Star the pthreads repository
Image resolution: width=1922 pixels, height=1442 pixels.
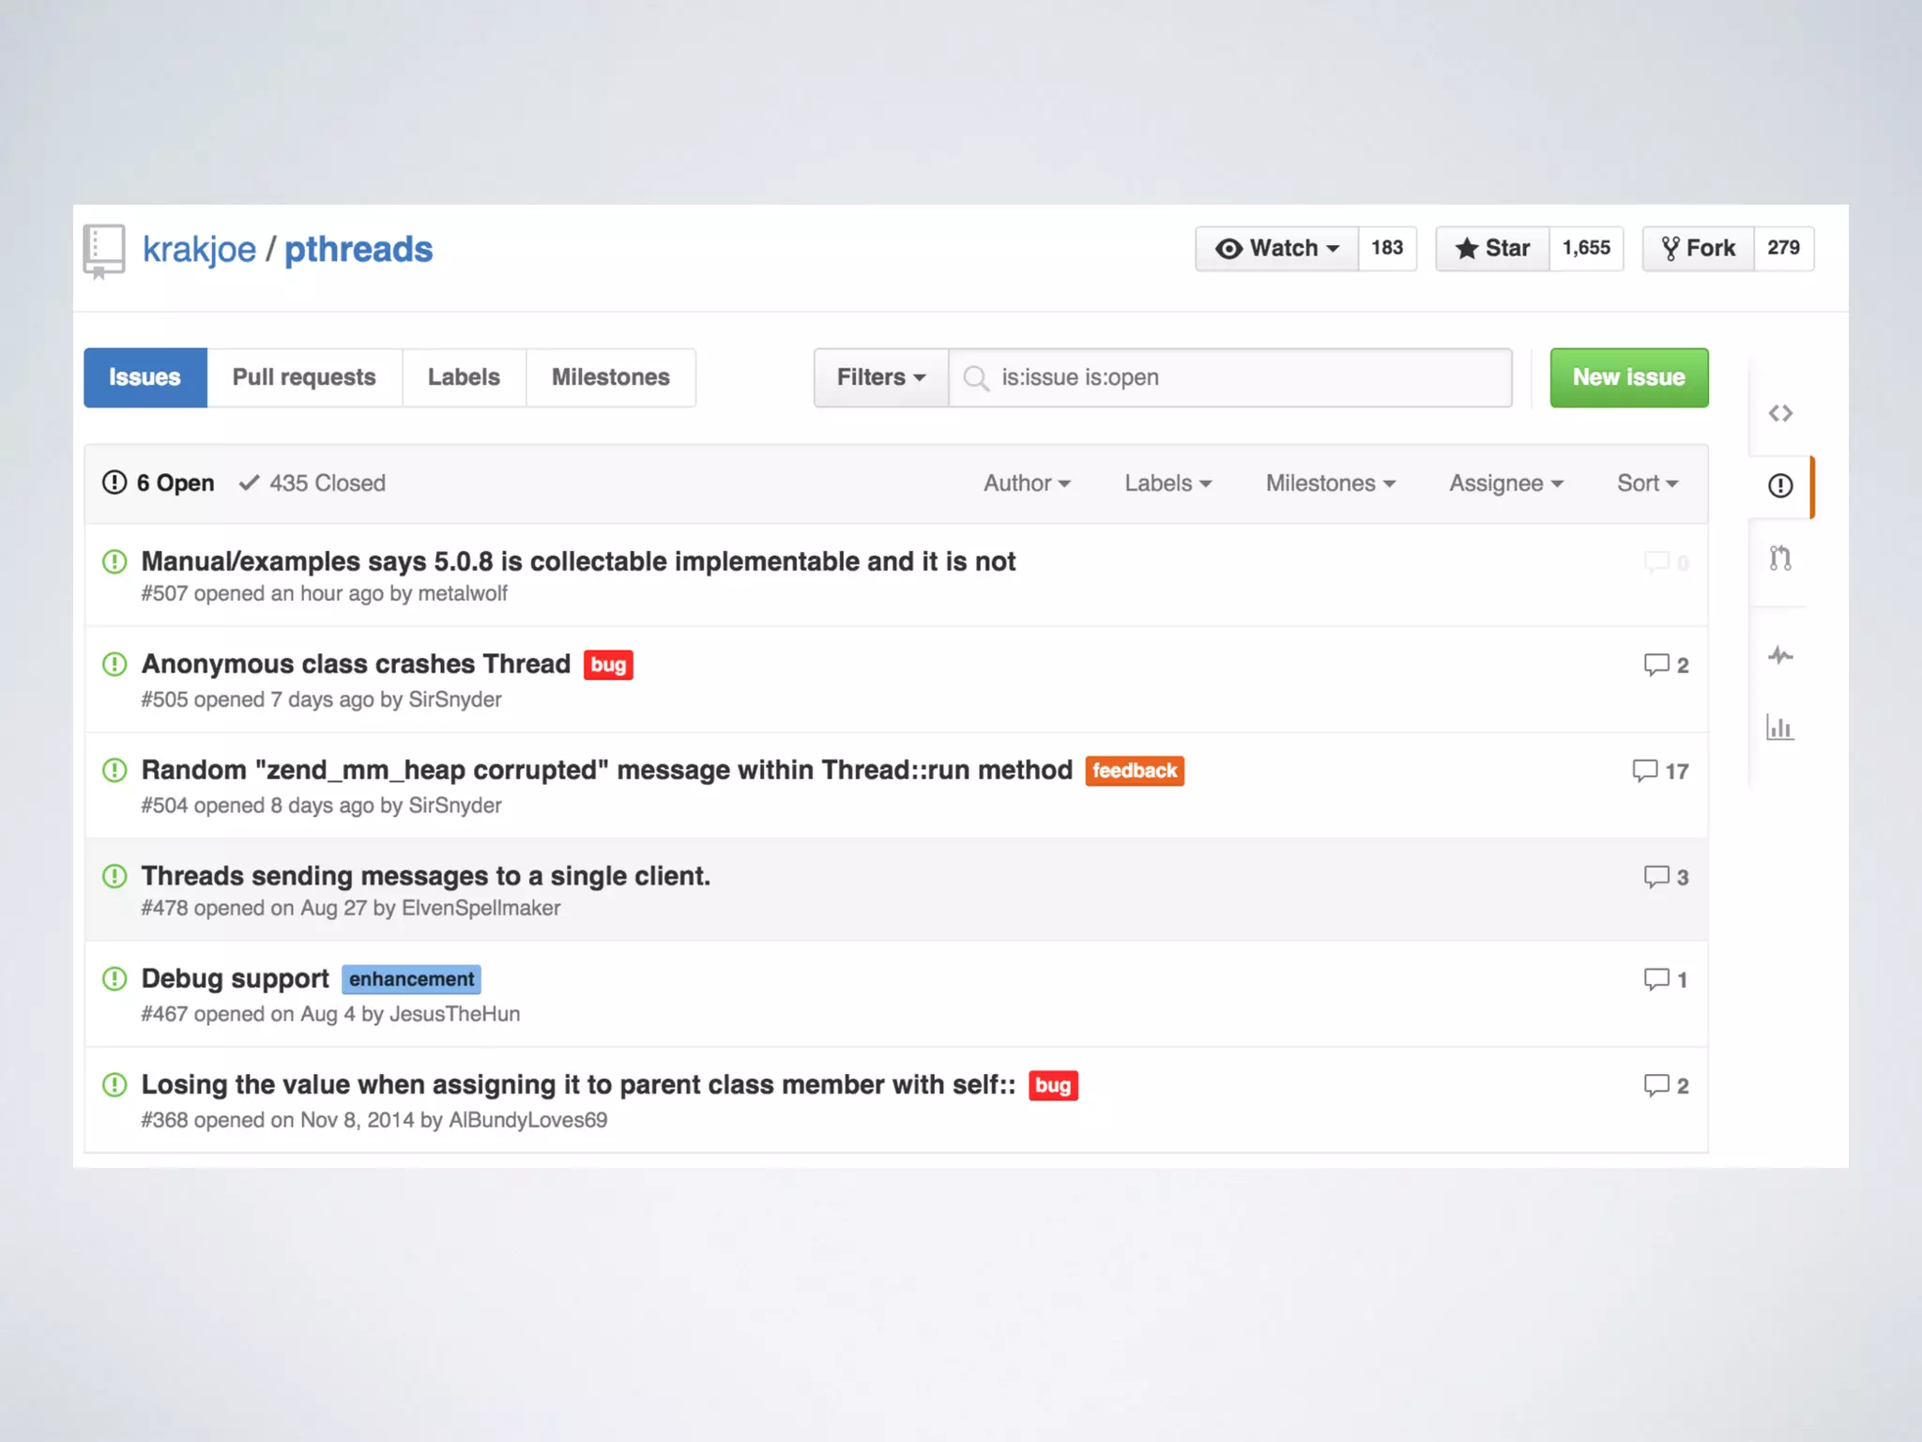coord(1492,249)
